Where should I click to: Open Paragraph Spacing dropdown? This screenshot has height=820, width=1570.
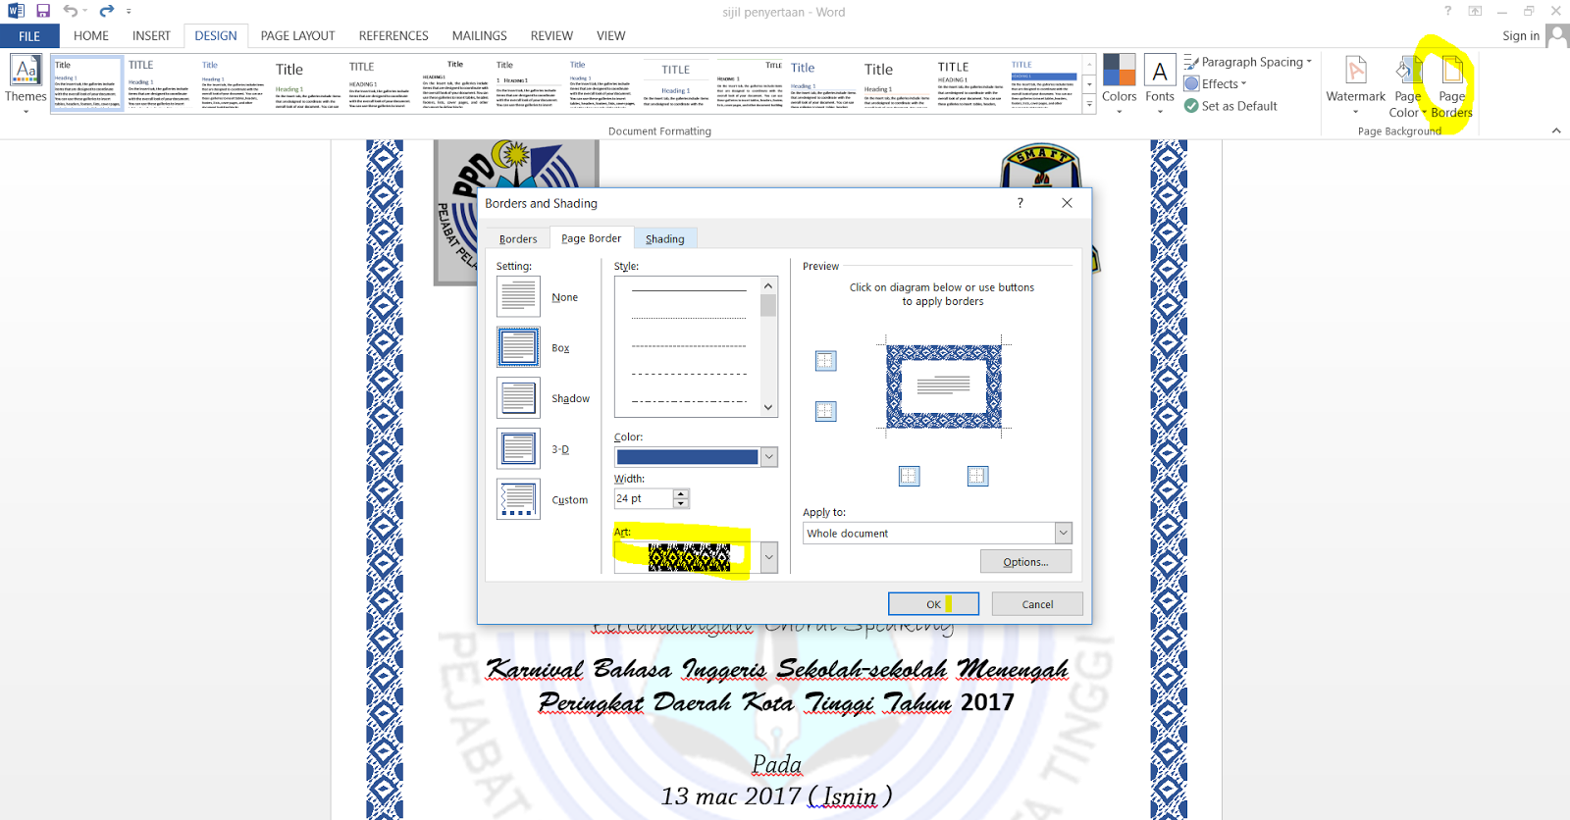click(x=1247, y=62)
